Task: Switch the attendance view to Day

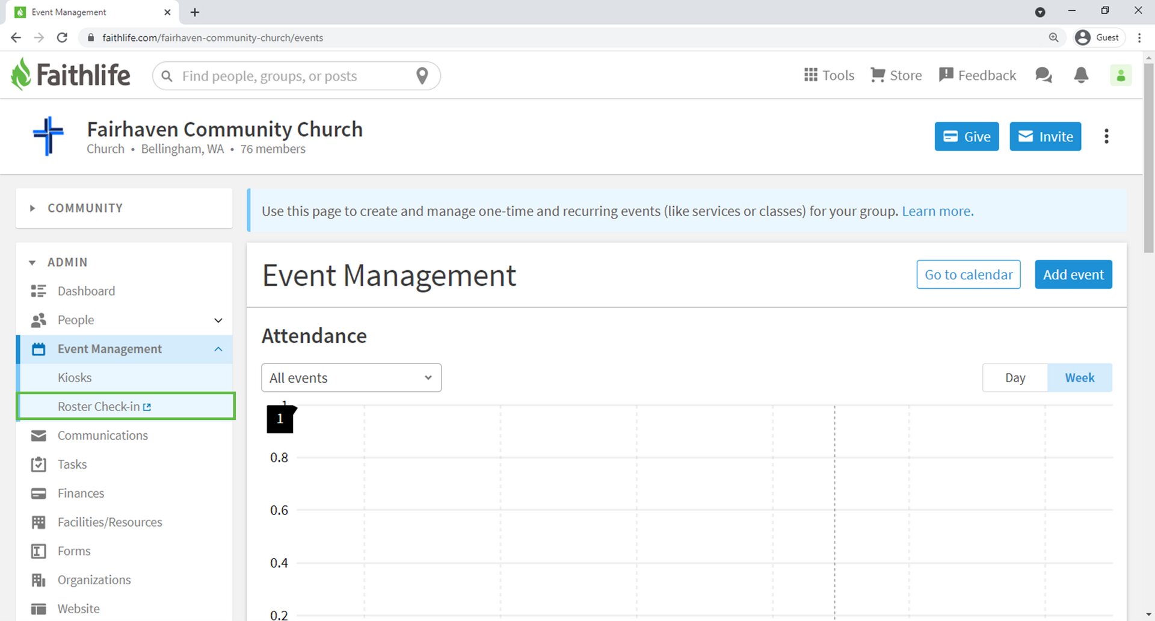Action: tap(1015, 378)
